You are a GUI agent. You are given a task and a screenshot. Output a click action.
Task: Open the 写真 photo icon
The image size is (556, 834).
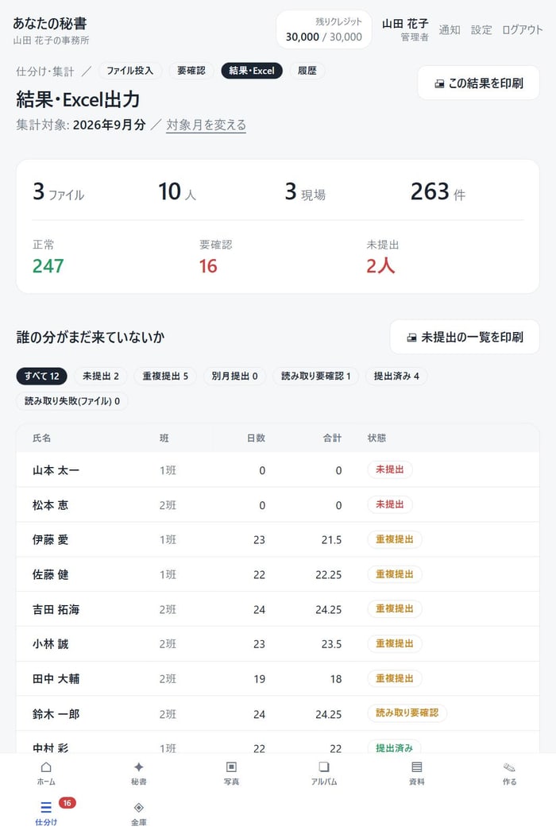231,767
